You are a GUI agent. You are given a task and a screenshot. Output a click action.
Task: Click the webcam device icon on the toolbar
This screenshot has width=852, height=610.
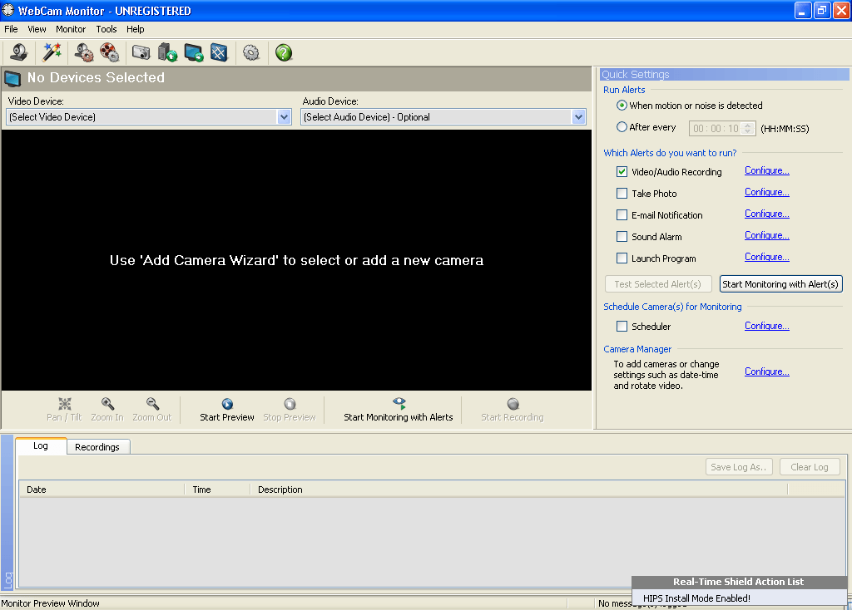tap(17, 52)
